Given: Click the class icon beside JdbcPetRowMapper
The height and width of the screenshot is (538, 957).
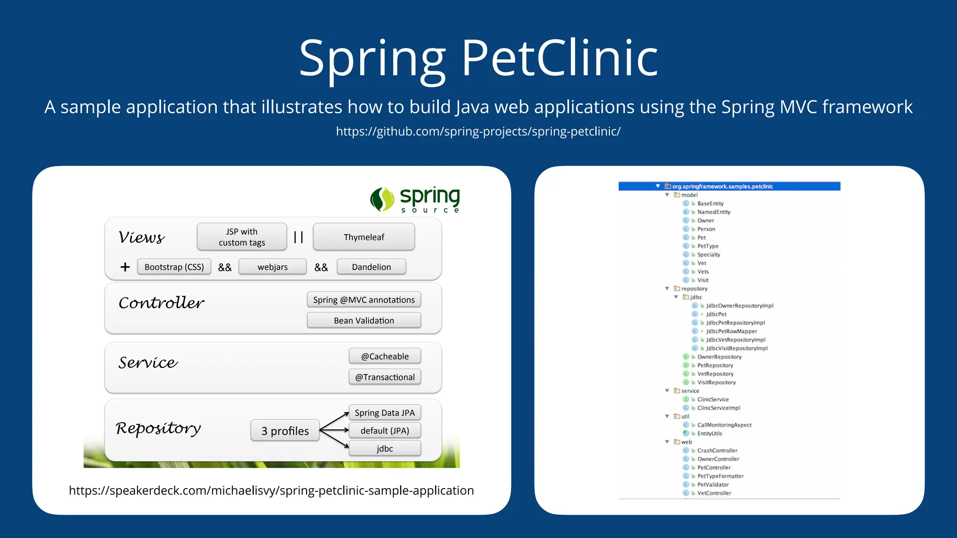Looking at the screenshot, I should [x=695, y=331].
